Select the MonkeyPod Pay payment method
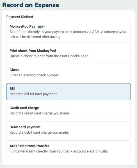 (68, 32)
